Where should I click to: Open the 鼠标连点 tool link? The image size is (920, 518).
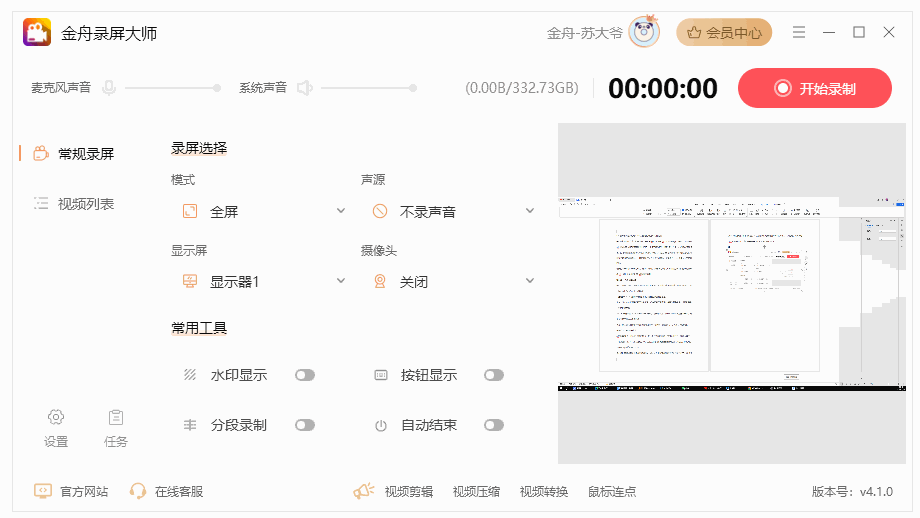[612, 492]
